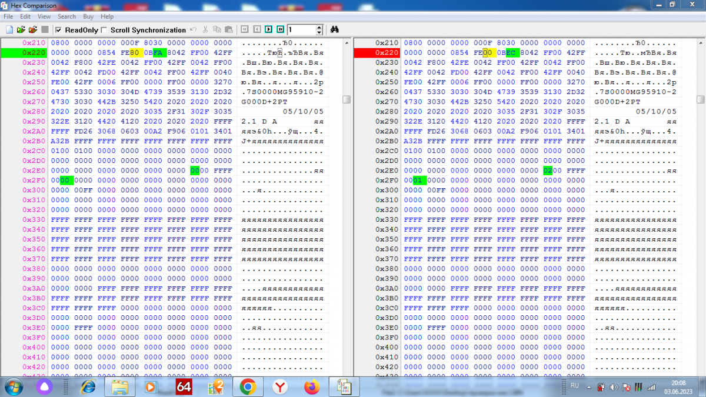
Task: Select red-highlighted offset 0x220 in right pane
Action: click(377, 52)
